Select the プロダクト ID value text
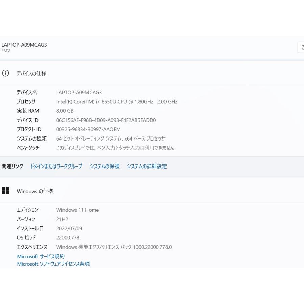The image size is (304, 304). pos(88,129)
